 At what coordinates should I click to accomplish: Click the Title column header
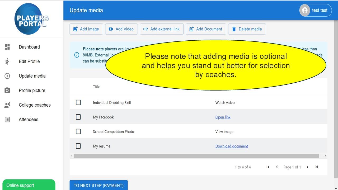click(96, 87)
